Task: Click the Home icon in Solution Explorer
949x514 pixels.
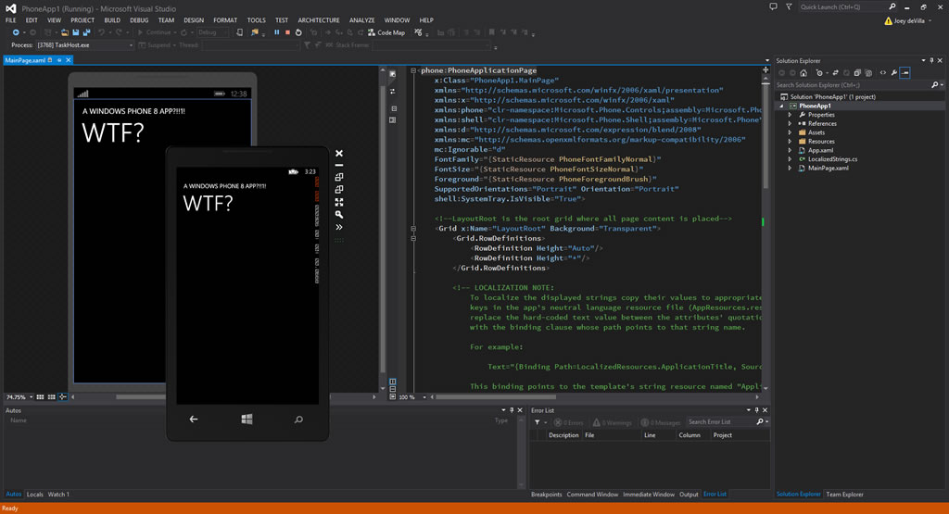Action: tap(803, 72)
